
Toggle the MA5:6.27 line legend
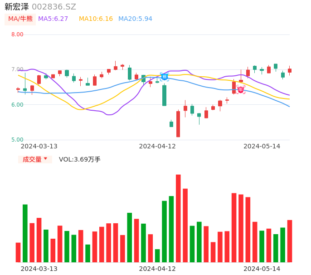[53, 19]
